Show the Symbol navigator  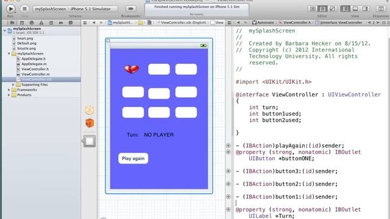click(x=22, y=23)
